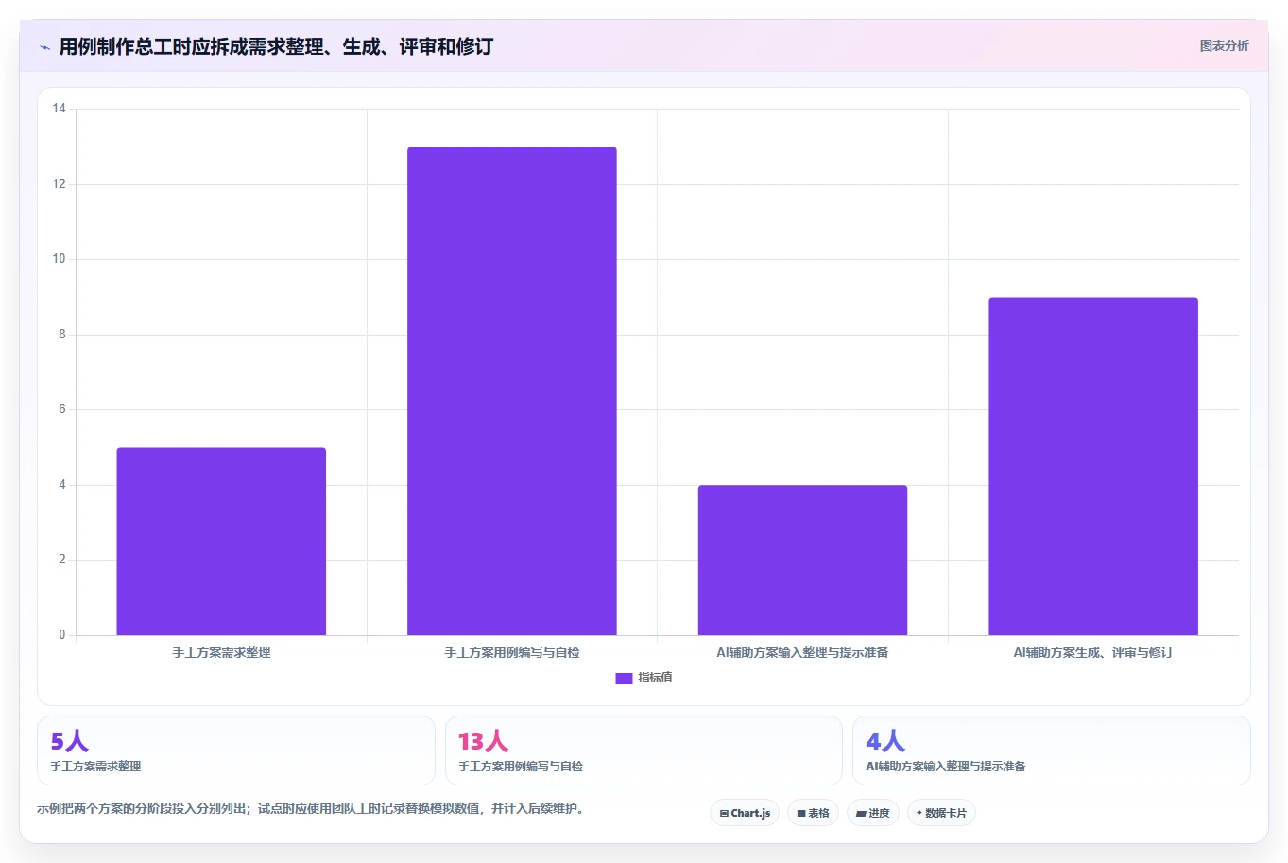Click the AI辅助方案输入整理与提示准备 card caption
Image resolution: width=1288 pixels, height=863 pixels.
coord(946,767)
